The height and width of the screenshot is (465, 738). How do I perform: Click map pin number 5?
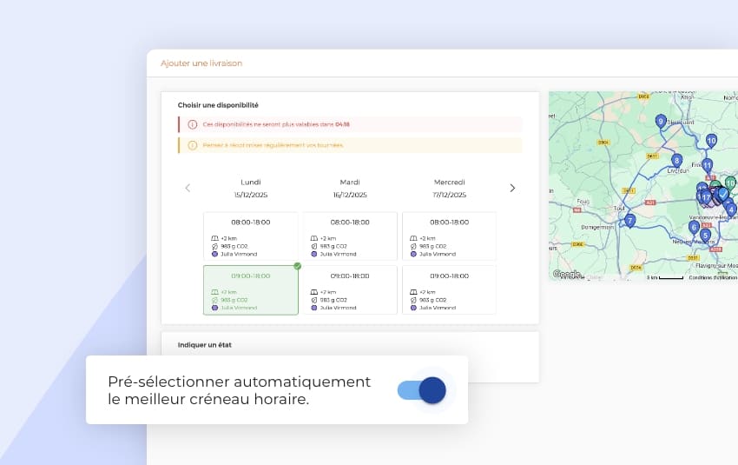pos(705,236)
